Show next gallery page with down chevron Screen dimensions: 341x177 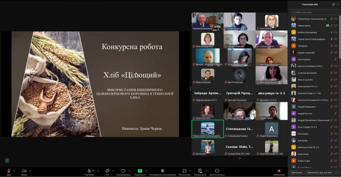click(x=240, y=159)
